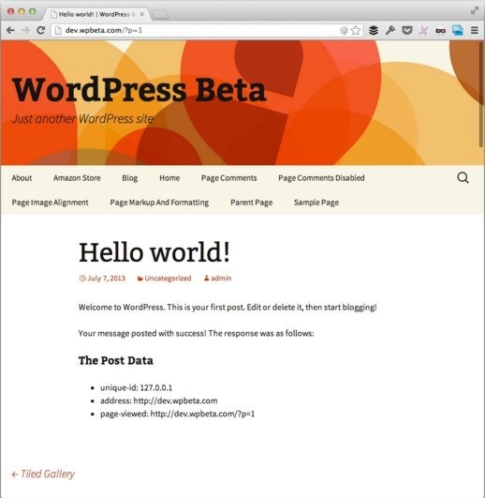Open the Uncategorized category link
The width and height of the screenshot is (485, 498).
point(168,279)
